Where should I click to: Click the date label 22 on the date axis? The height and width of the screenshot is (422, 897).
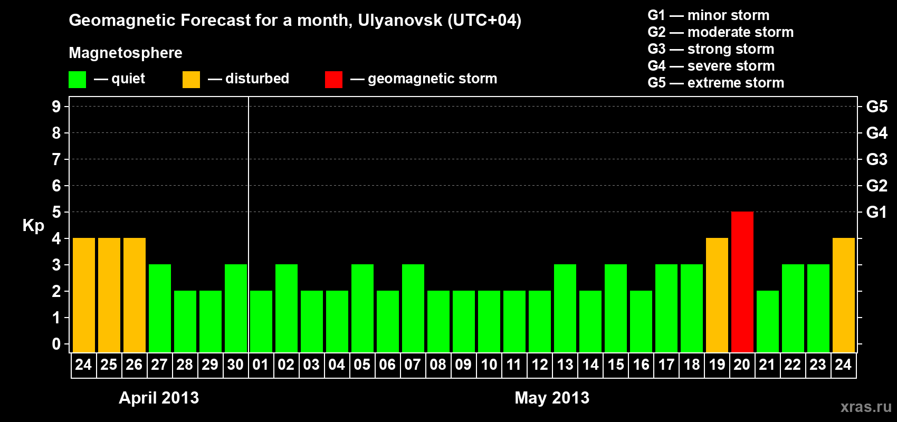(x=793, y=365)
